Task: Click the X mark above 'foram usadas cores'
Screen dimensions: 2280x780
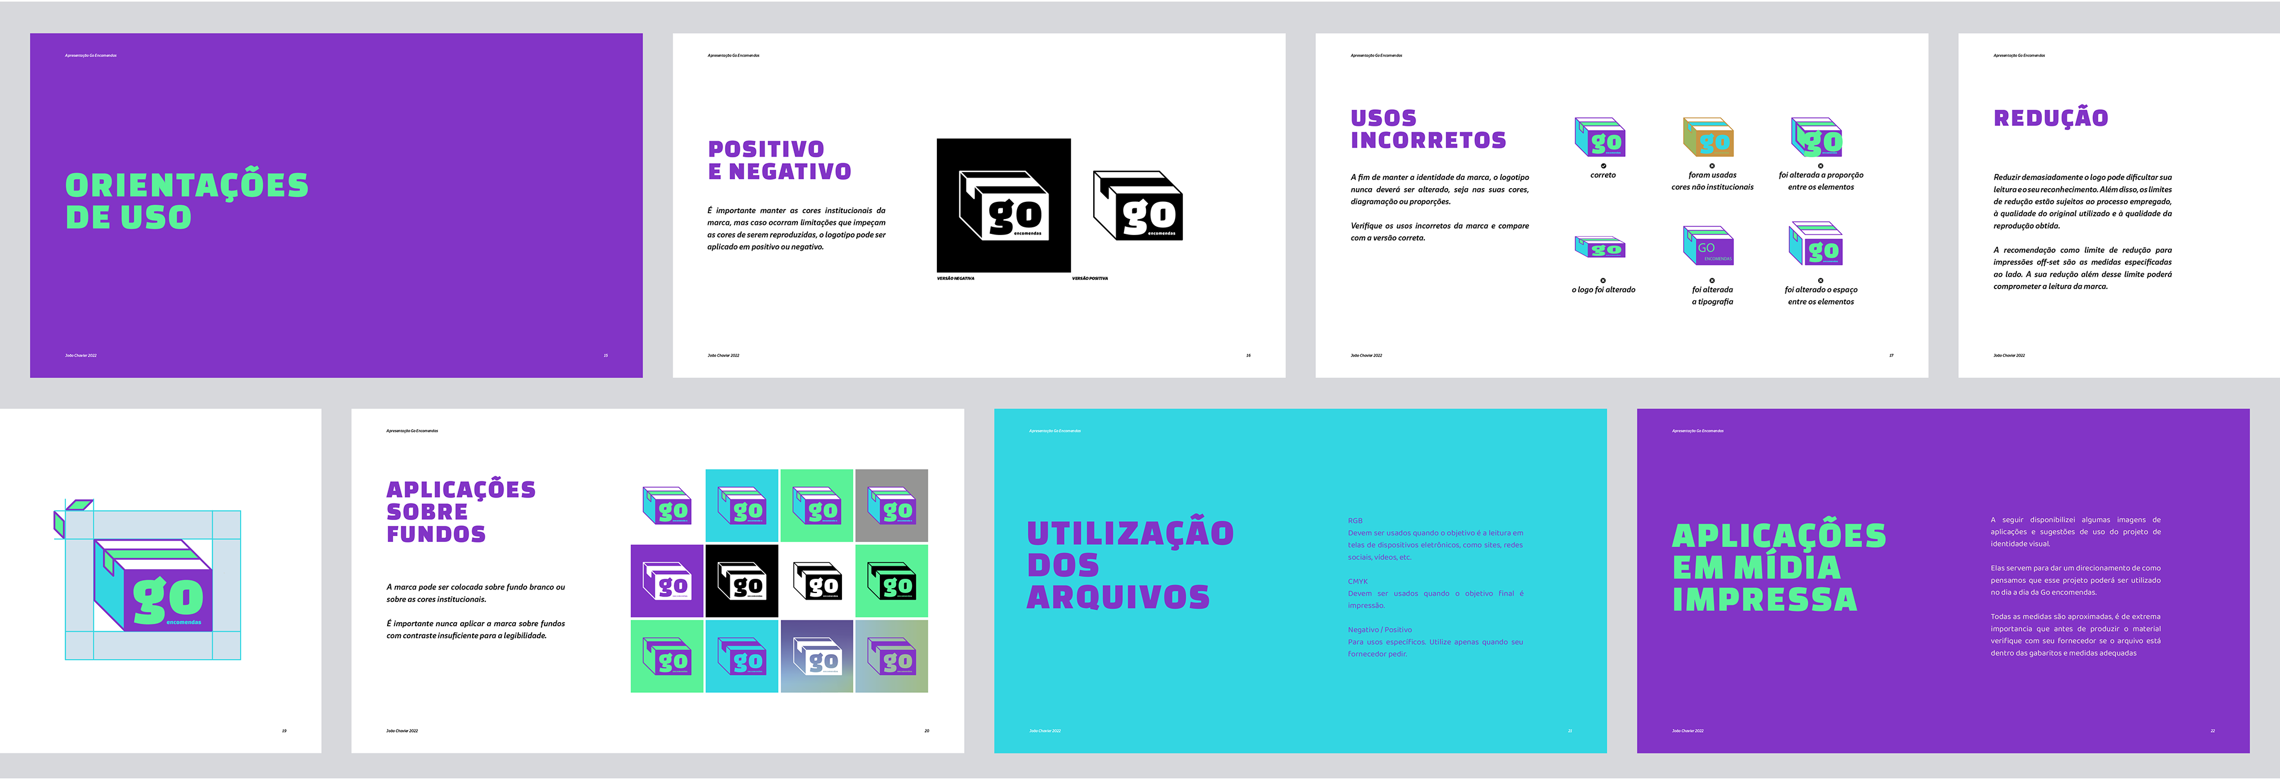Action: click(x=1712, y=166)
